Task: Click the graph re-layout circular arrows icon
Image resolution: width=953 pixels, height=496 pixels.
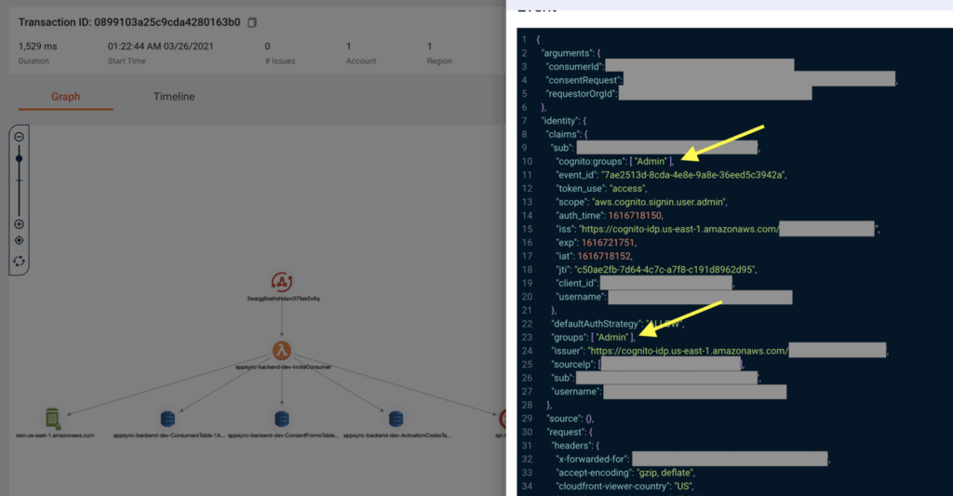Action: pos(20,261)
